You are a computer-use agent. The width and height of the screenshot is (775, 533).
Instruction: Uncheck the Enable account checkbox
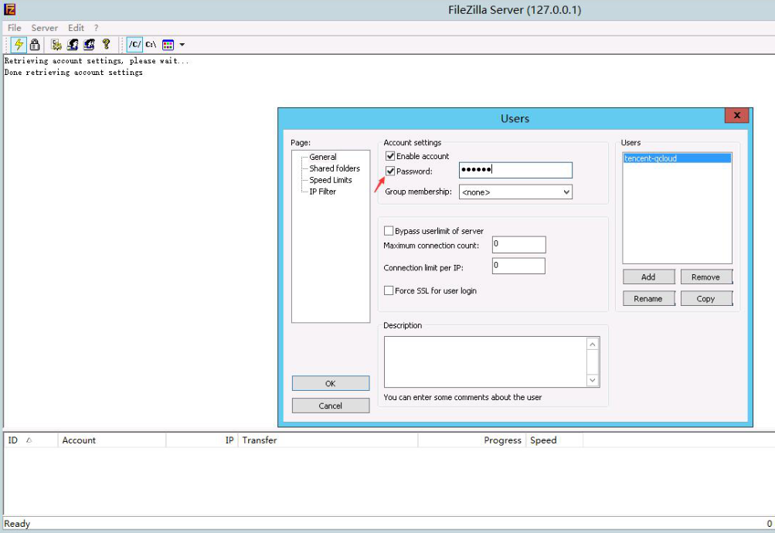390,156
